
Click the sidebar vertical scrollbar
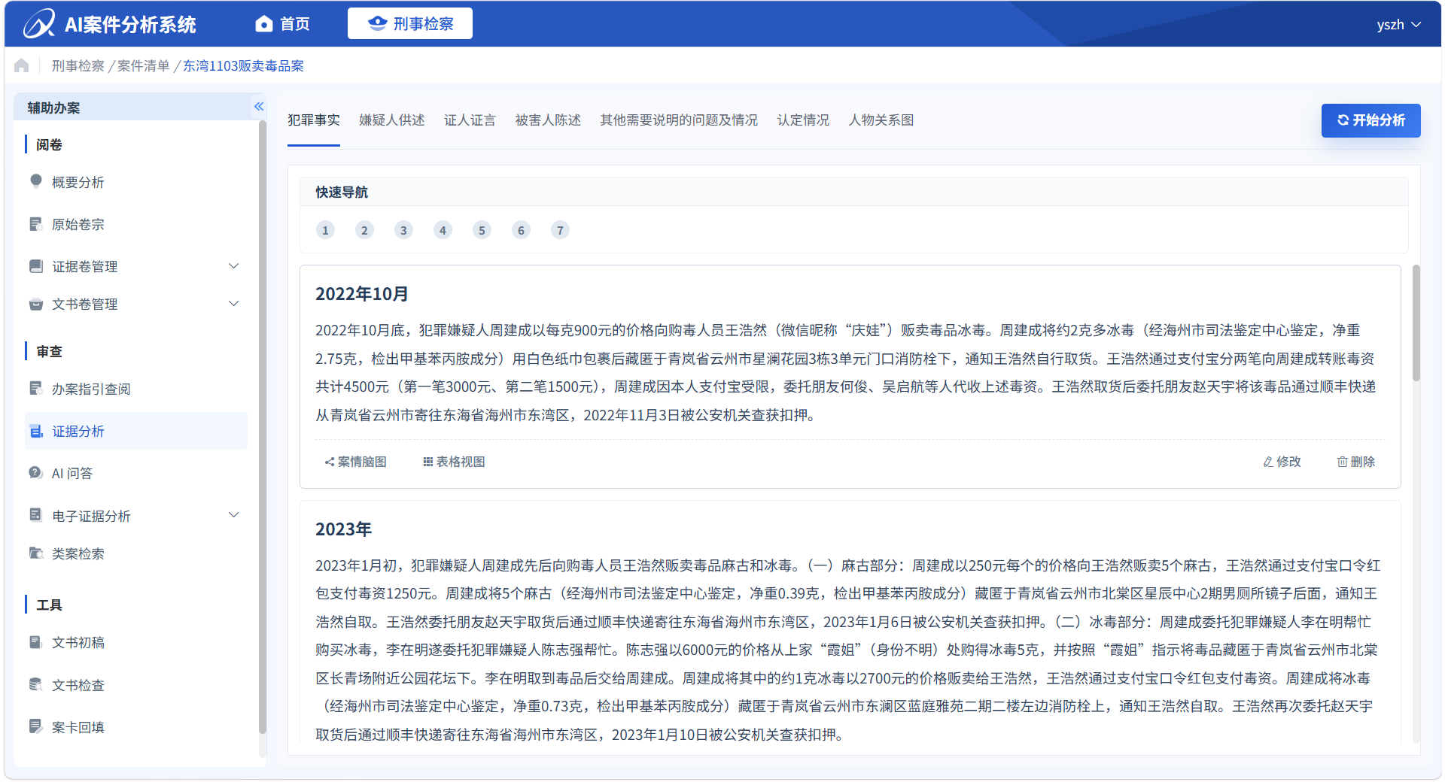point(262,426)
